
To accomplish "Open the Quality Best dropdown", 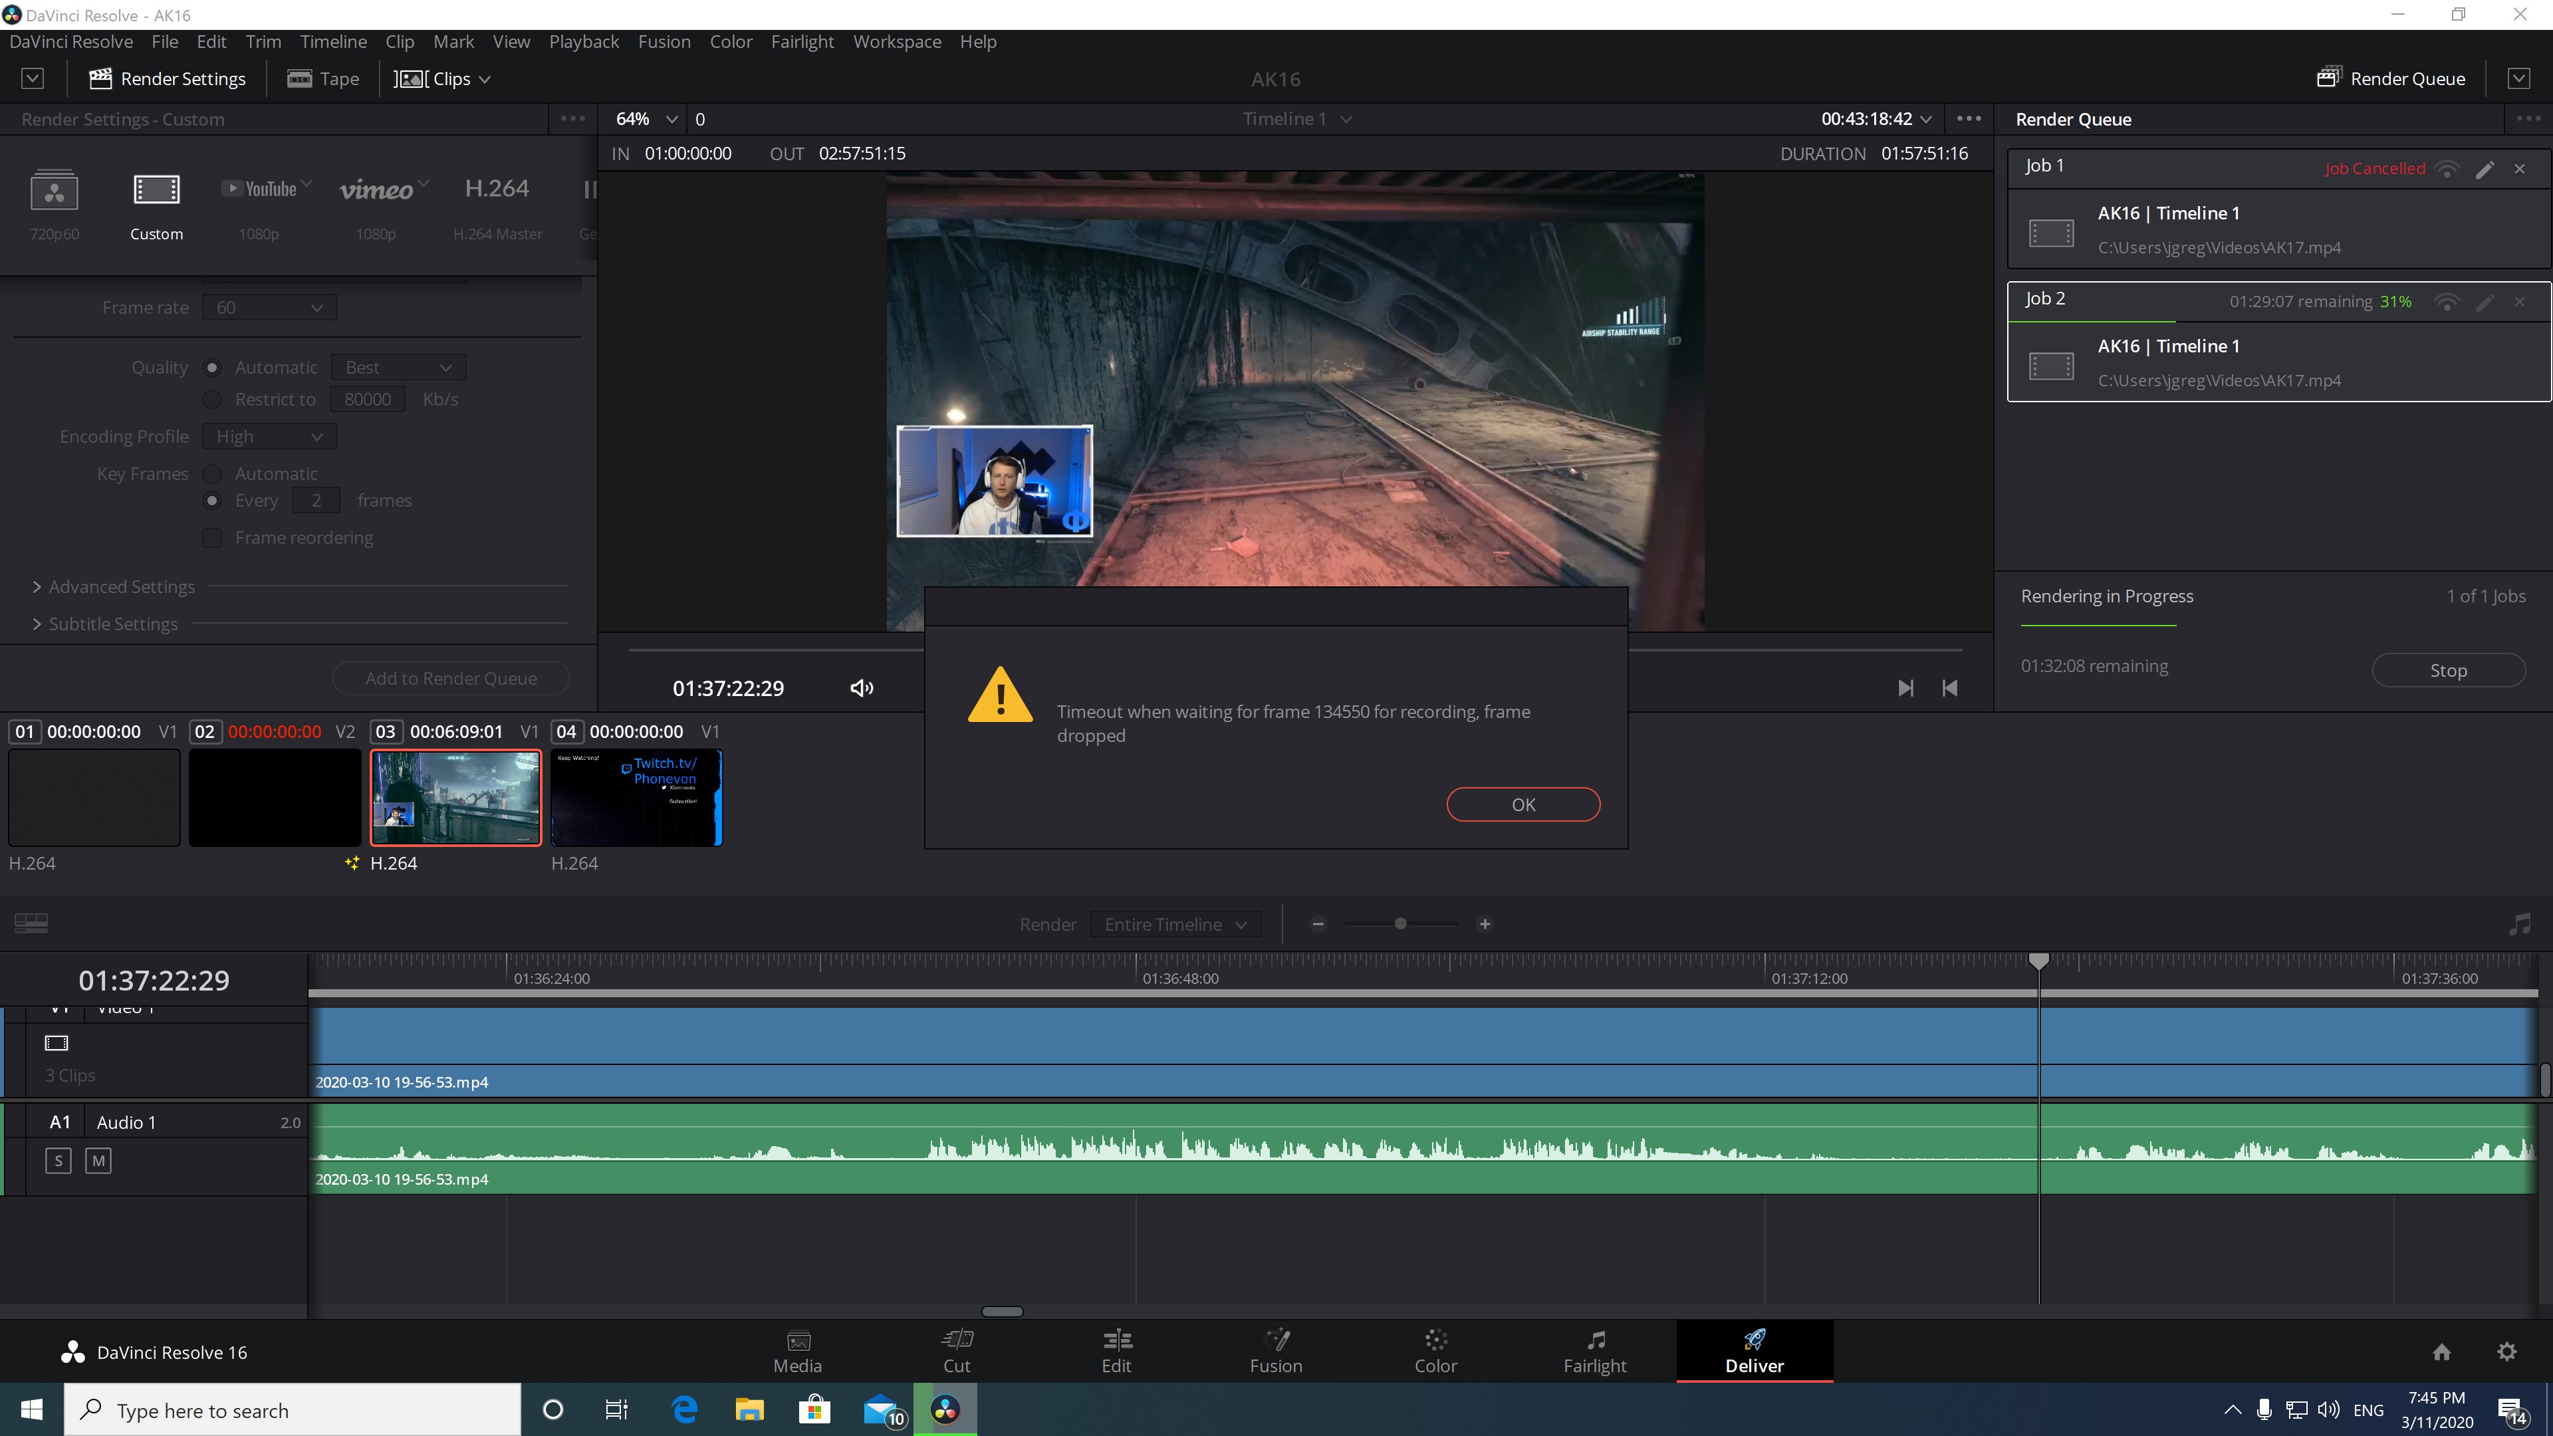I will [x=398, y=368].
